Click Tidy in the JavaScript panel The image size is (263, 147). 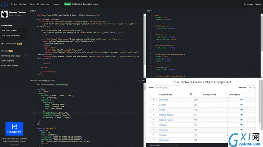click(142, 80)
